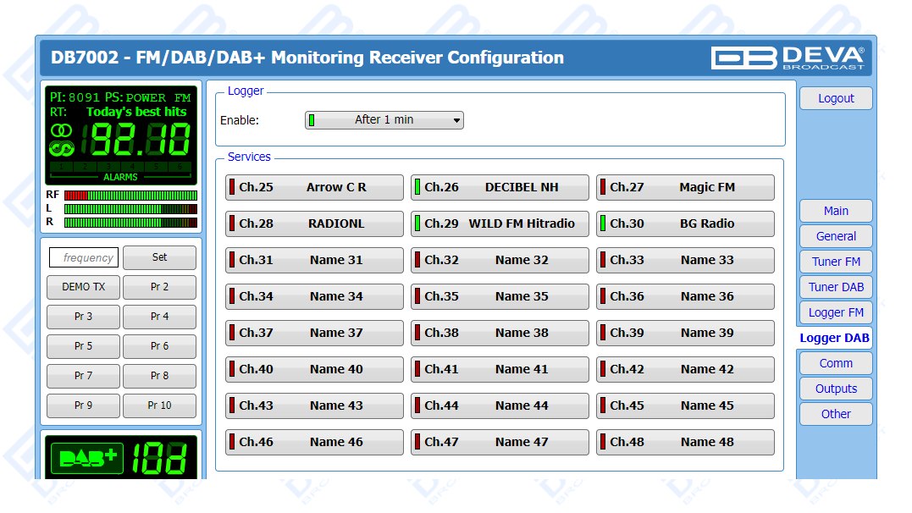Click the green LED on Ch.26

coord(417,187)
